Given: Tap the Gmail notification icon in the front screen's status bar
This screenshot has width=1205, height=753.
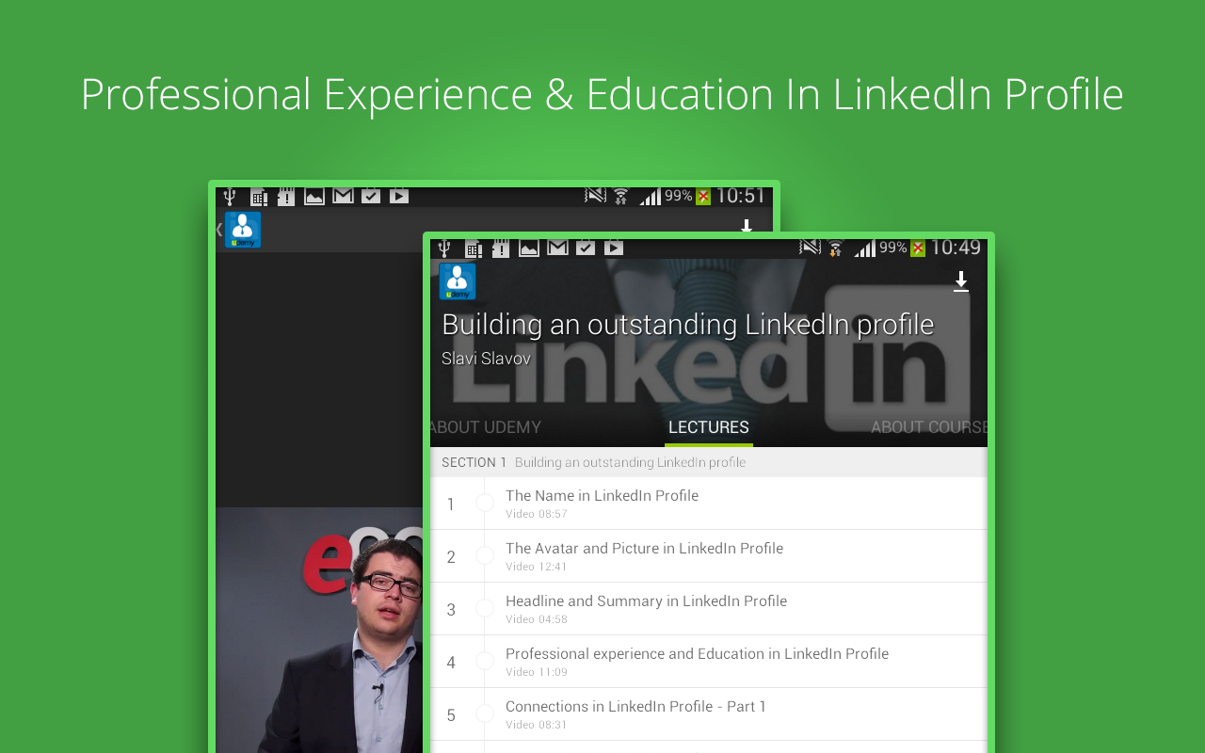Looking at the screenshot, I should tap(558, 248).
